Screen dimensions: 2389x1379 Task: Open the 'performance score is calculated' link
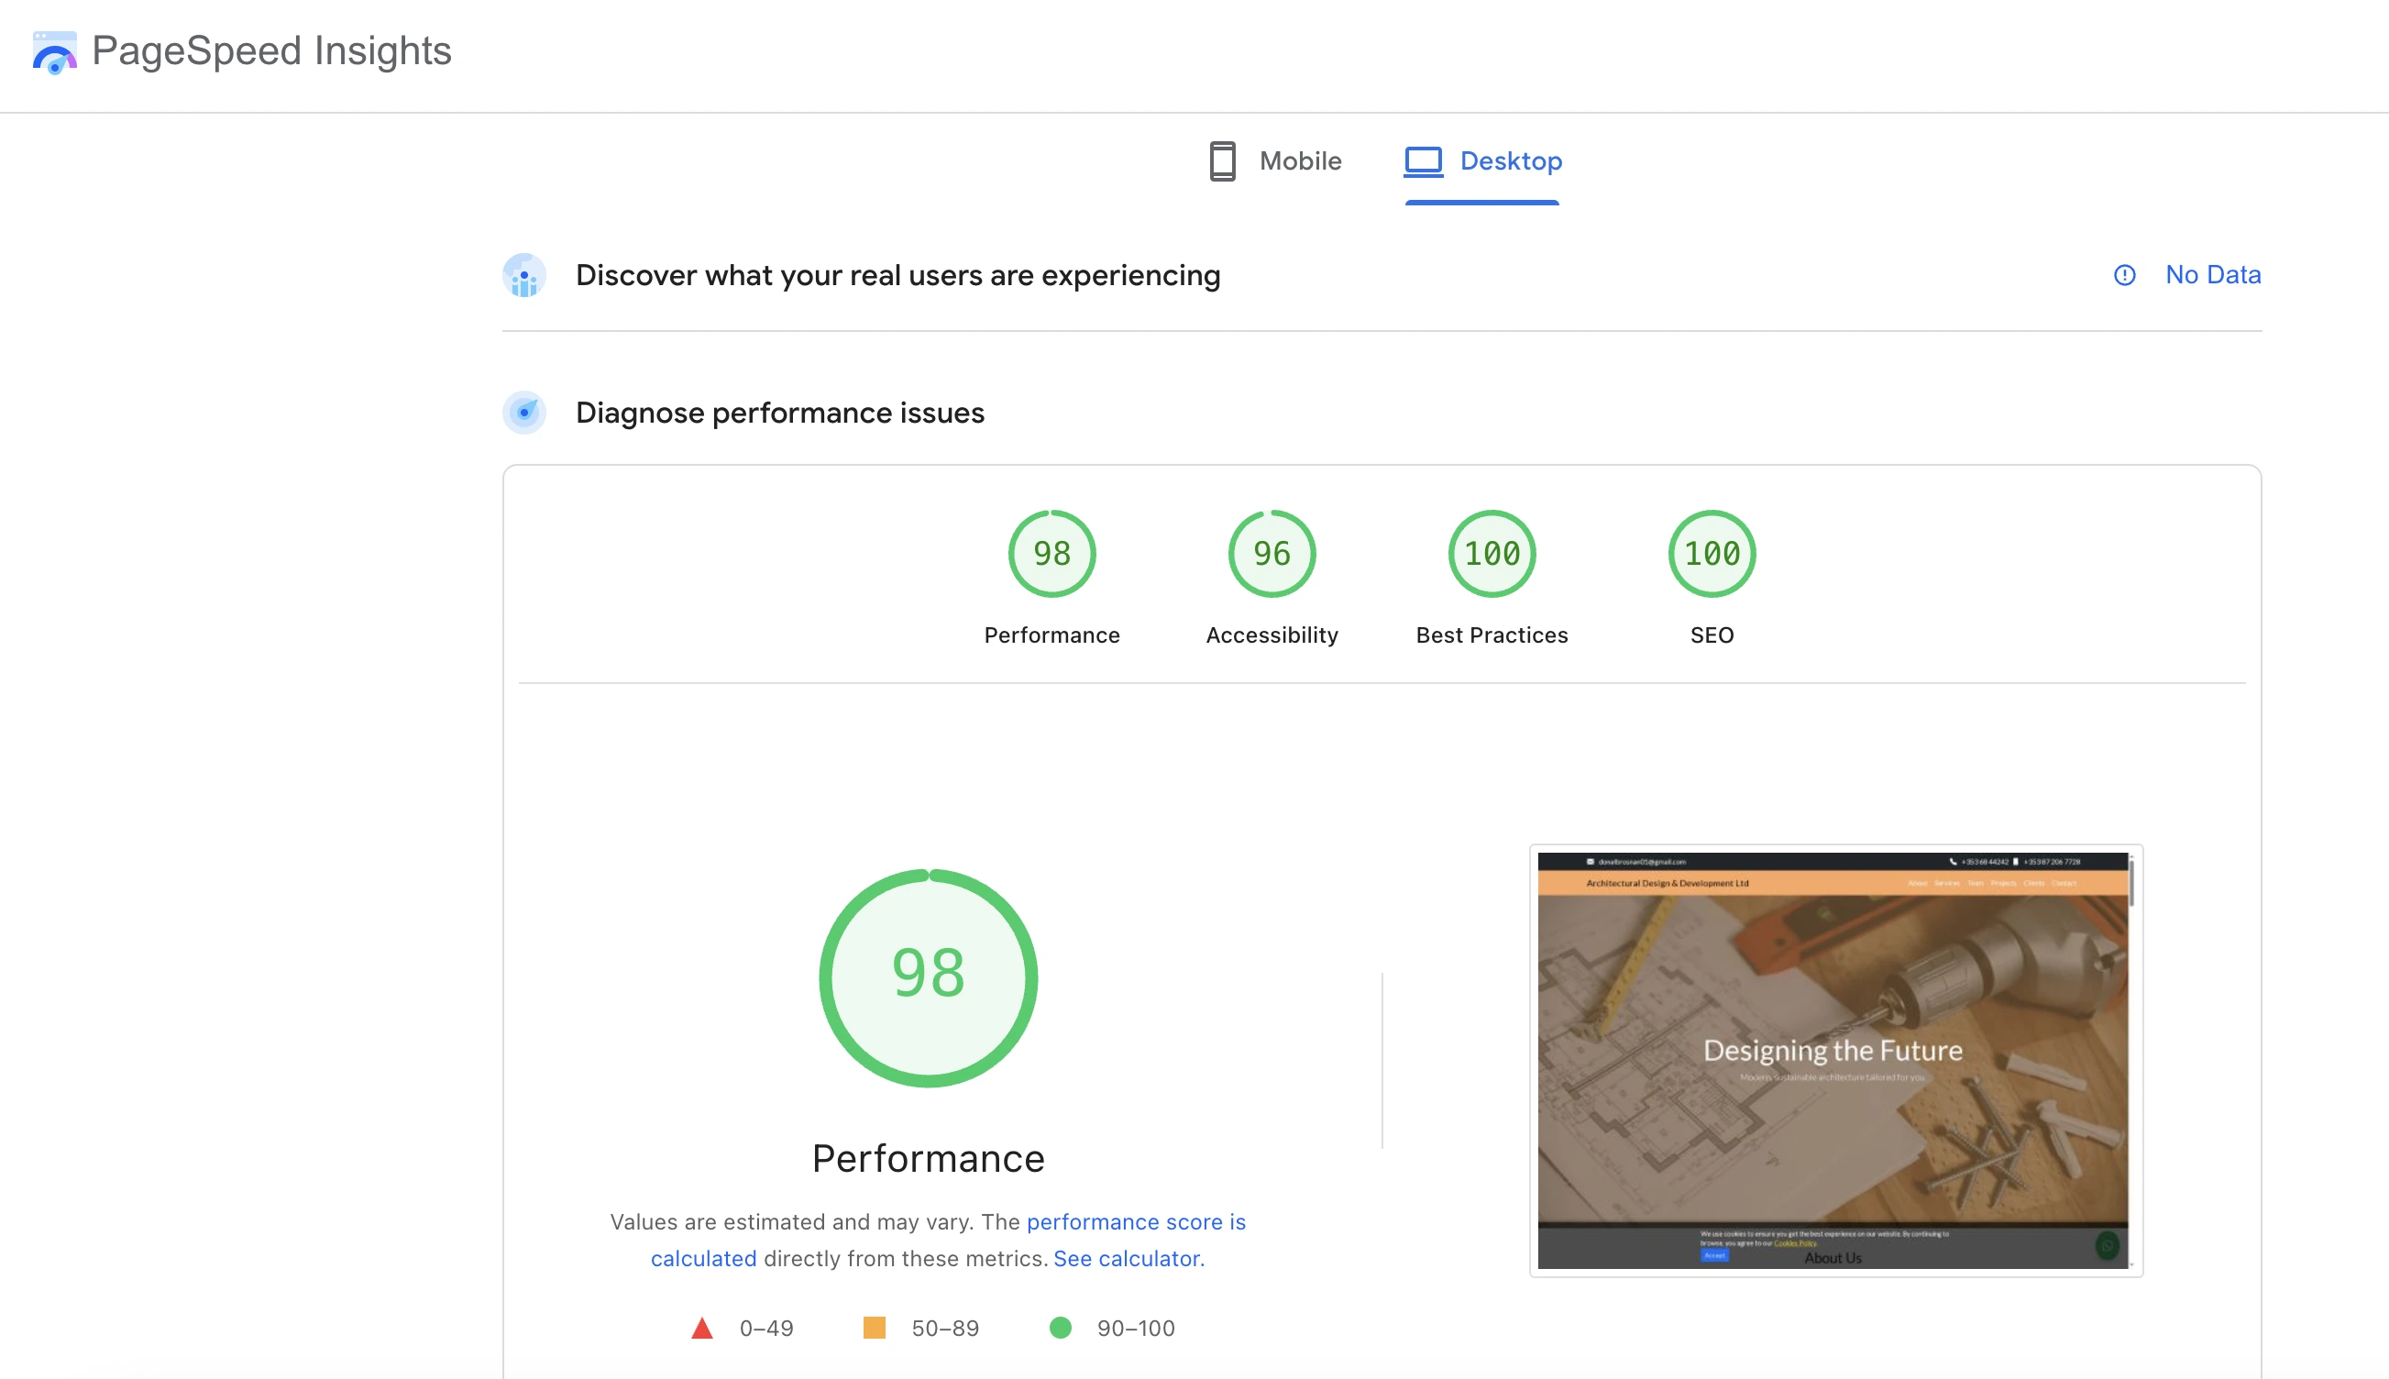[1135, 1222]
